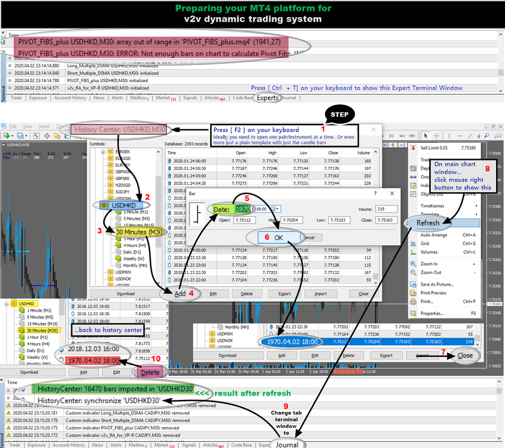
Task: Click the Objects List menu icon
Action: [x=413, y=194]
